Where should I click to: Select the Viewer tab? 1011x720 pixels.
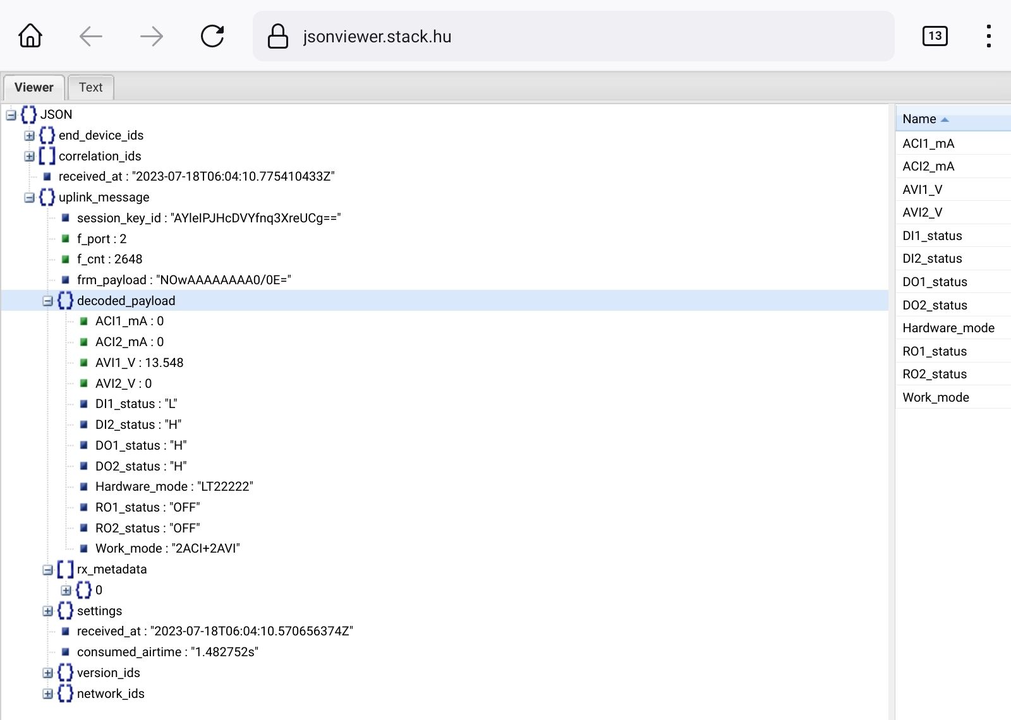[34, 87]
